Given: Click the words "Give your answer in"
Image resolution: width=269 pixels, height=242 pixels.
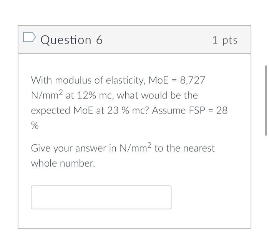Looking at the screenshot, I should click(74, 149).
